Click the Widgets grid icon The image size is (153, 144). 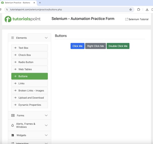point(13,135)
